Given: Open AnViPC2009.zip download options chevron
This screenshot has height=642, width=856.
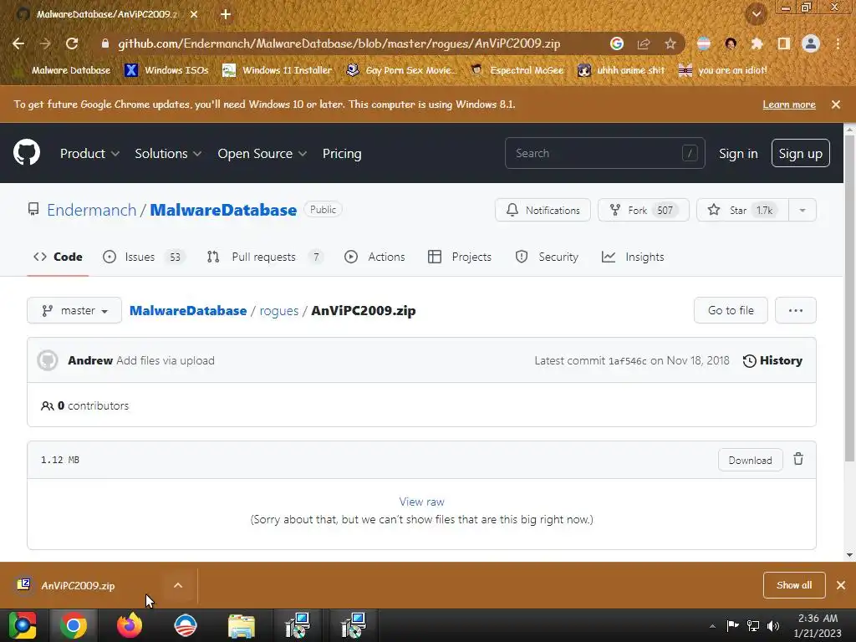Looking at the screenshot, I should click(x=178, y=585).
